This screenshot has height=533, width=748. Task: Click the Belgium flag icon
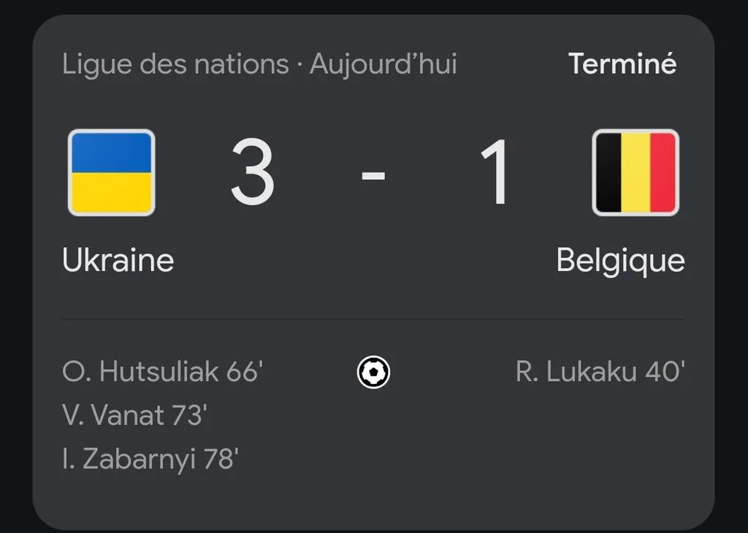(x=636, y=172)
